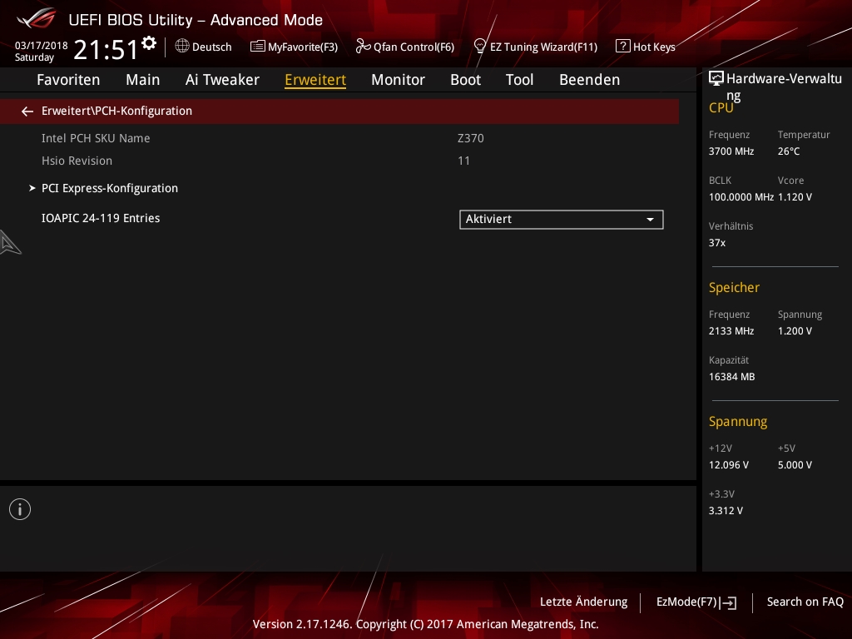
Task: Click the Hot Keys label
Action: pyautogui.click(x=654, y=47)
